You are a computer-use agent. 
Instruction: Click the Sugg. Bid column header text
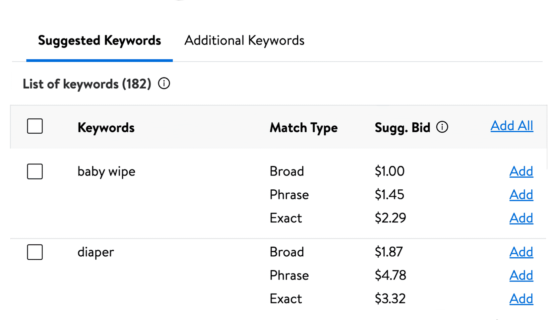[x=402, y=128]
